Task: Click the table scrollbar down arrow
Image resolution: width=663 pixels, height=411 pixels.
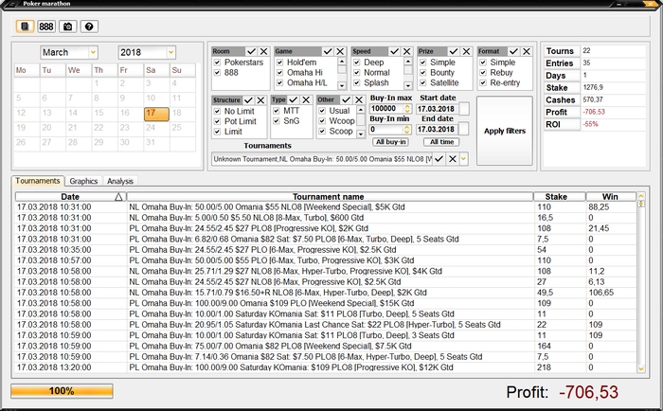Action: (x=641, y=368)
